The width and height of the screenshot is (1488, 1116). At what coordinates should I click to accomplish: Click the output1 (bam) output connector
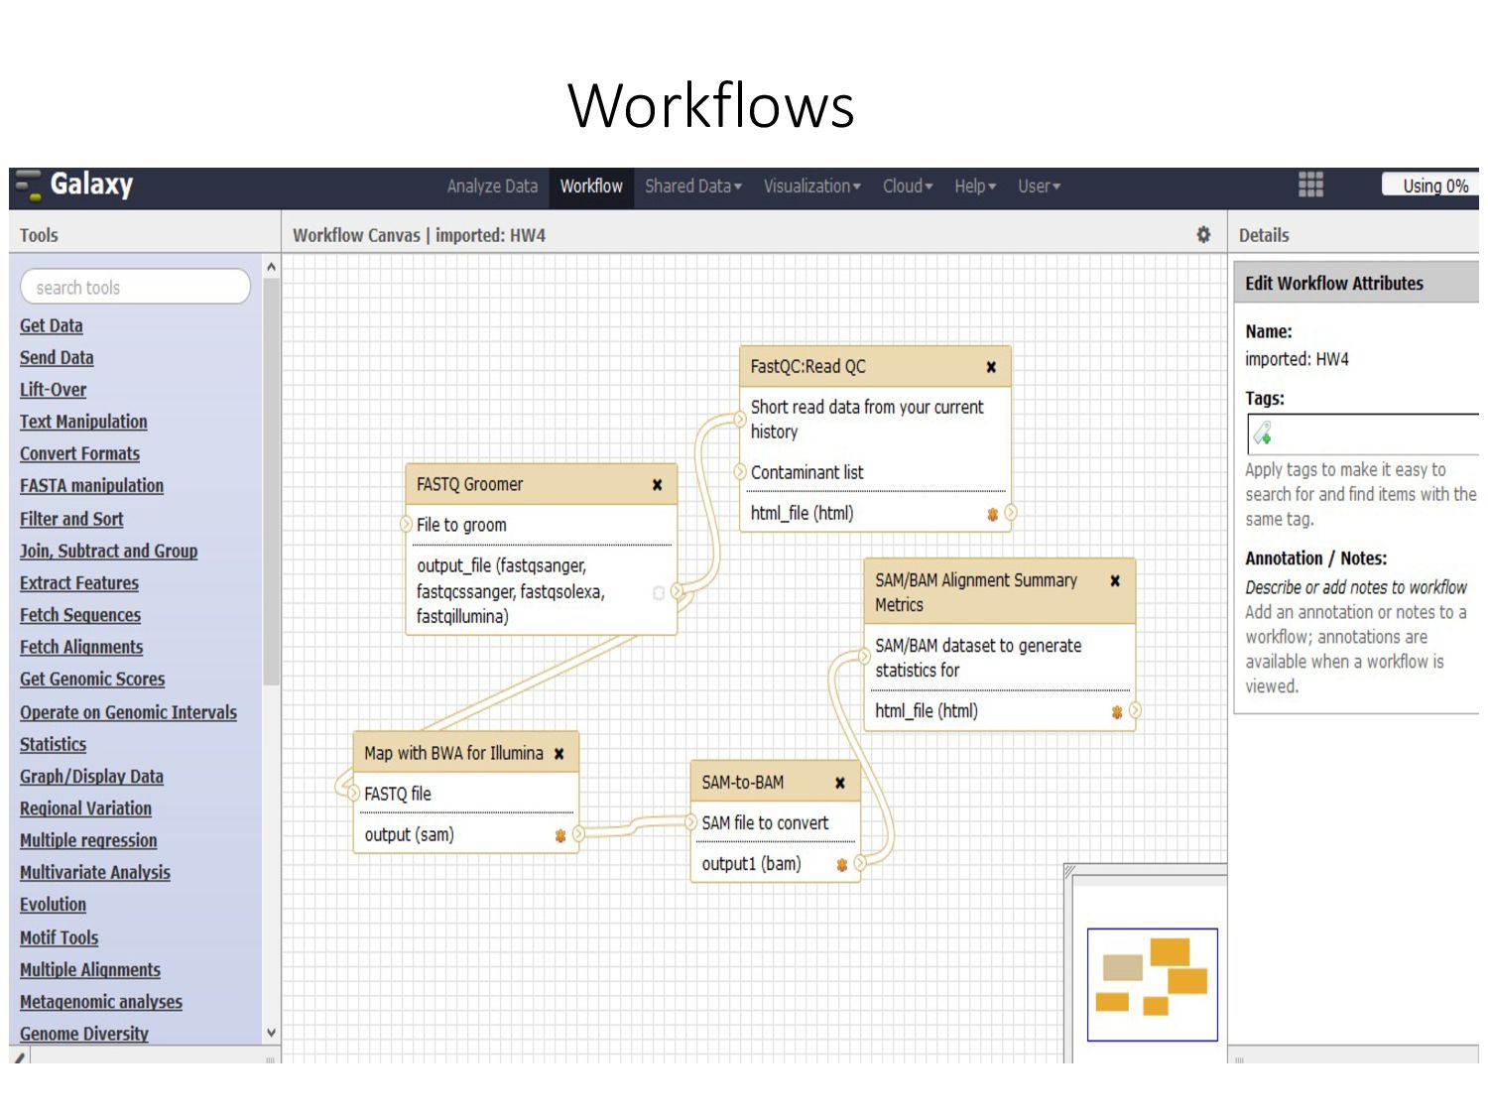coord(860,863)
